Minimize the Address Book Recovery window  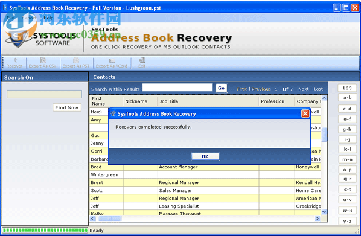coord(337,8)
